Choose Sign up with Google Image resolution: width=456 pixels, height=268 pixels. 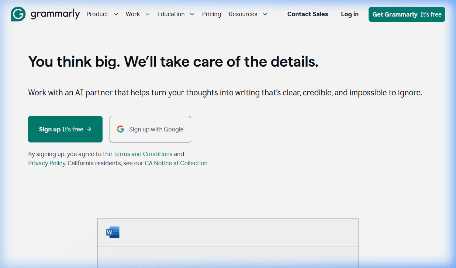point(150,129)
